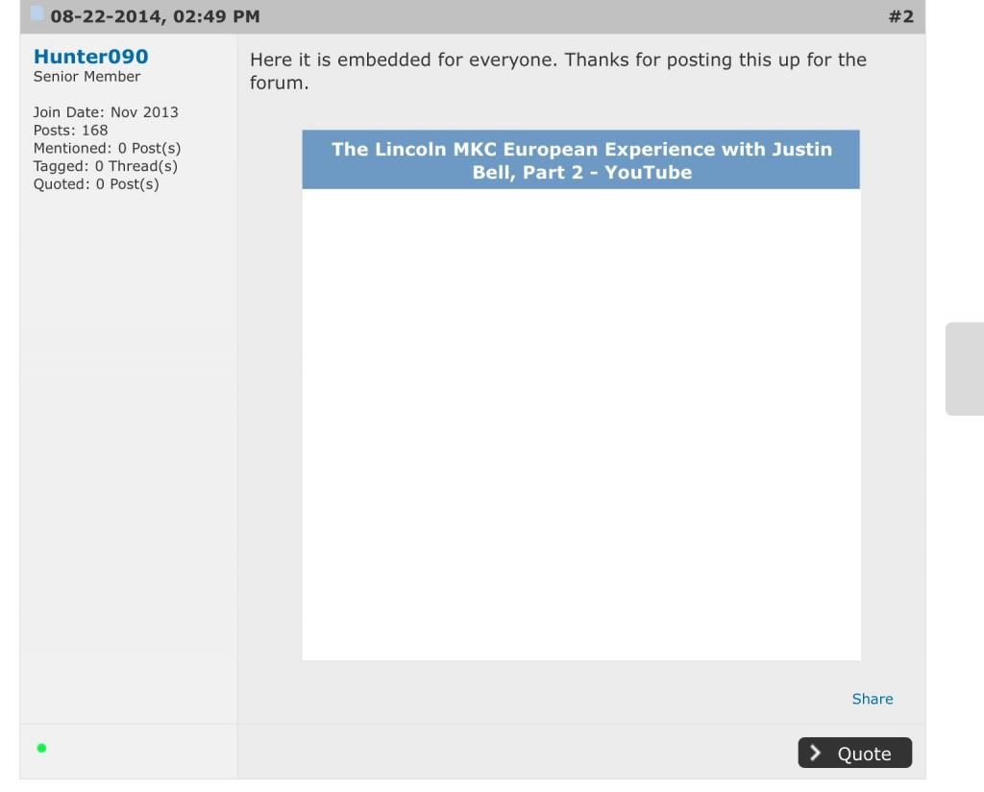Click the #2 post number link
This screenshot has width=984, height=792.
click(x=900, y=16)
